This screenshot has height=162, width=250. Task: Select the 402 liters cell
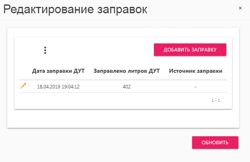pyautogui.click(x=127, y=86)
